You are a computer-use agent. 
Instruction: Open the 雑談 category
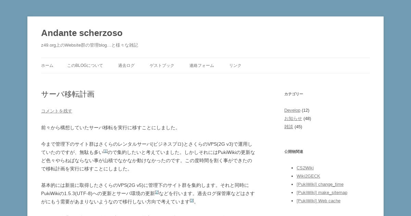click(289, 127)
